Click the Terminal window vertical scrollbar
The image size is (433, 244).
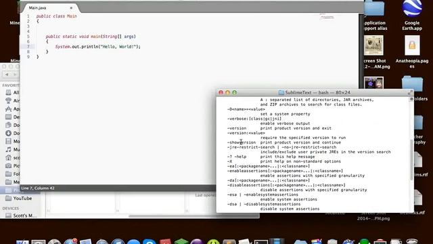tap(411, 160)
